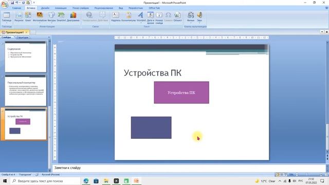The width and height of the screenshot is (329, 185).
Task: Open the Клип clip art tool
Action: point(28,17)
